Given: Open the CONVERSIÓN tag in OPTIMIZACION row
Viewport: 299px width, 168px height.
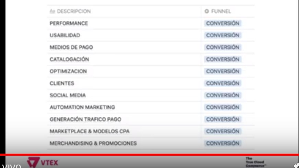Looking at the screenshot, I should 223,71.
